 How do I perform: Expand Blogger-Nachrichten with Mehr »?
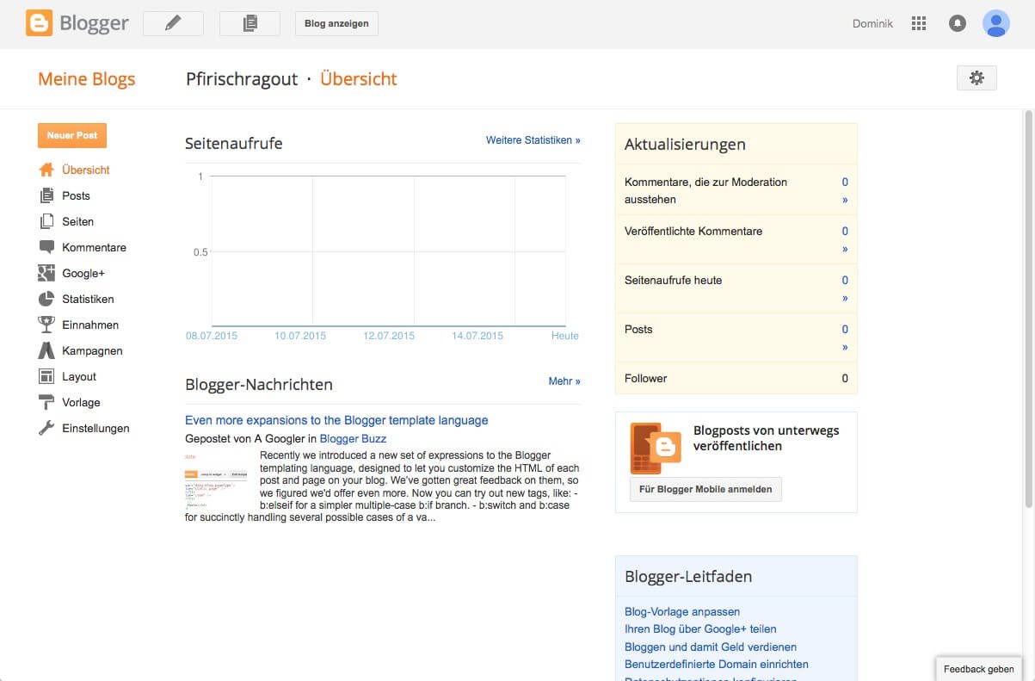(564, 381)
